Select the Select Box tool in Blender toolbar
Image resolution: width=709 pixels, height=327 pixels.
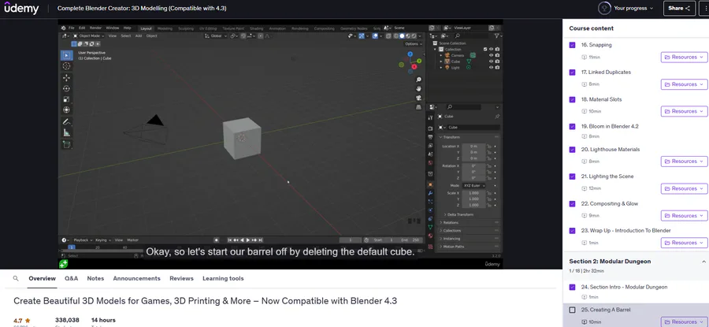pos(66,55)
